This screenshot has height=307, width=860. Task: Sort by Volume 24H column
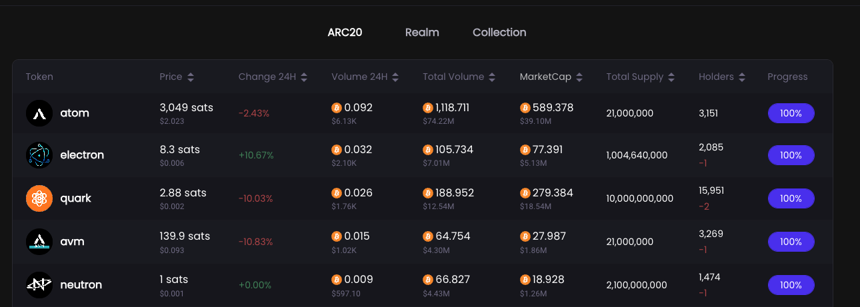(365, 77)
